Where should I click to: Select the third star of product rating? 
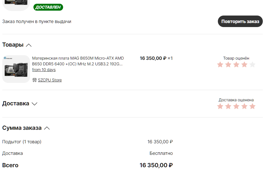[x=236, y=64]
